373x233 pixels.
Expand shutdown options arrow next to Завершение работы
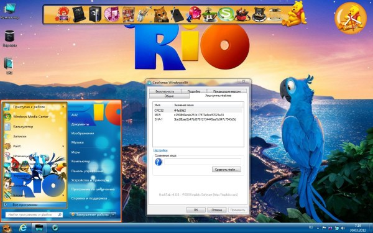(113, 214)
